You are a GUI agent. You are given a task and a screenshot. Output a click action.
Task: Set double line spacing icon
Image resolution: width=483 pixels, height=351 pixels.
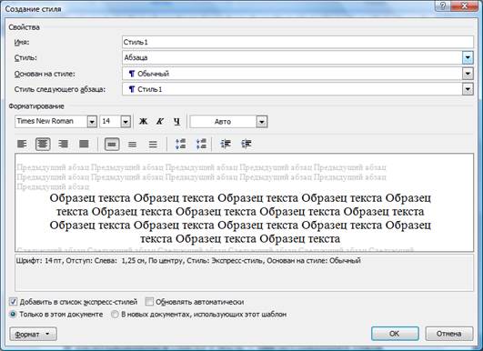click(x=153, y=144)
